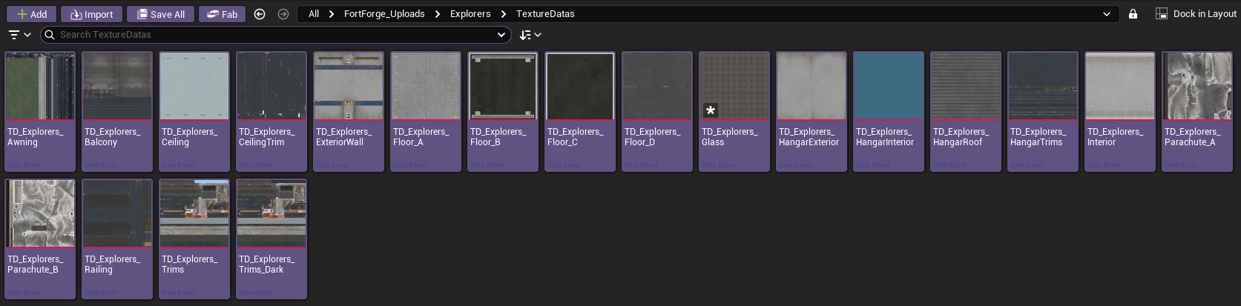Select TD_Explorers_Glass asset
This screenshot has width=1241, height=306.
pos(734,111)
